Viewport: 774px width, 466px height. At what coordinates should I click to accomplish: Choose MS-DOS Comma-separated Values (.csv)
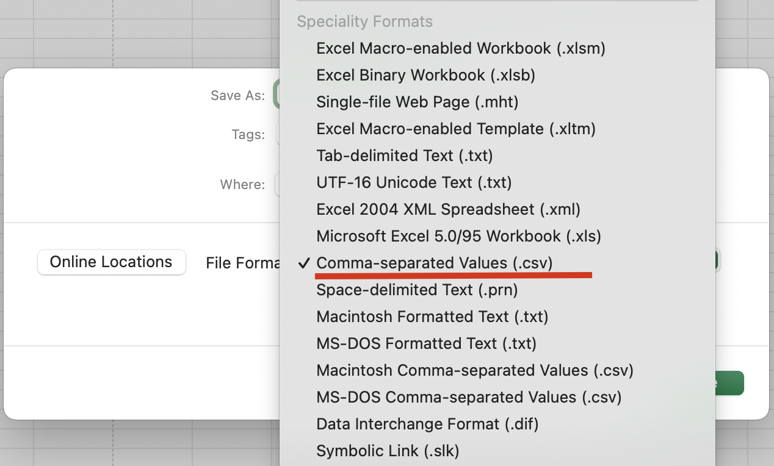tap(469, 397)
